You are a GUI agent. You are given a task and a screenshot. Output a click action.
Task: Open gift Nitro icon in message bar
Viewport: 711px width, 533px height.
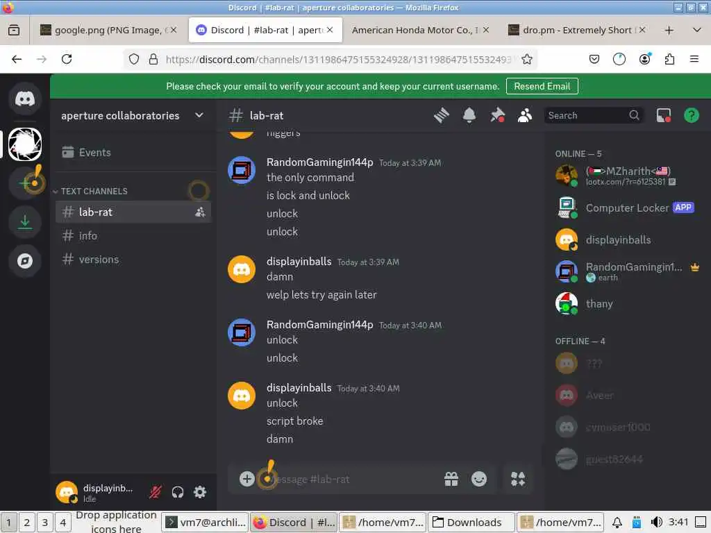[x=451, y=479]
